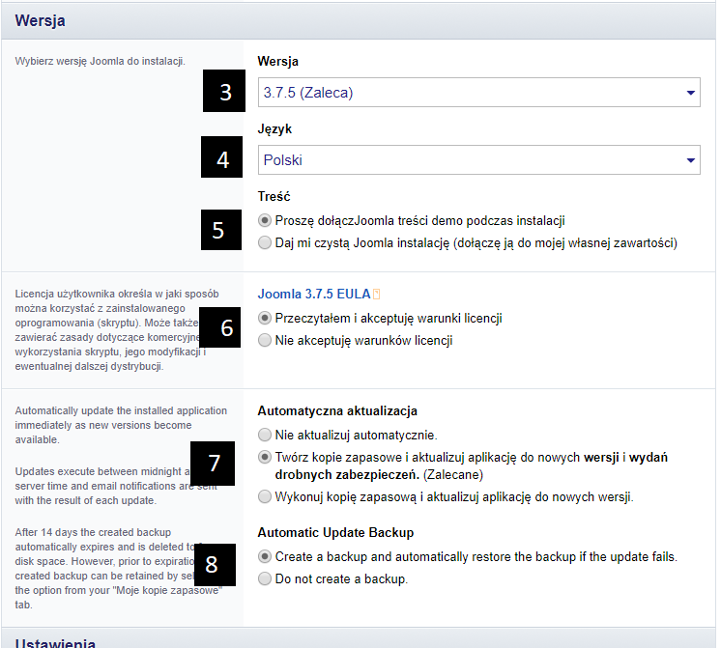This screenshot has height=648, width=721.
Task: Click the Automatic Update Backup heading
Action: (x=335, y=533)
